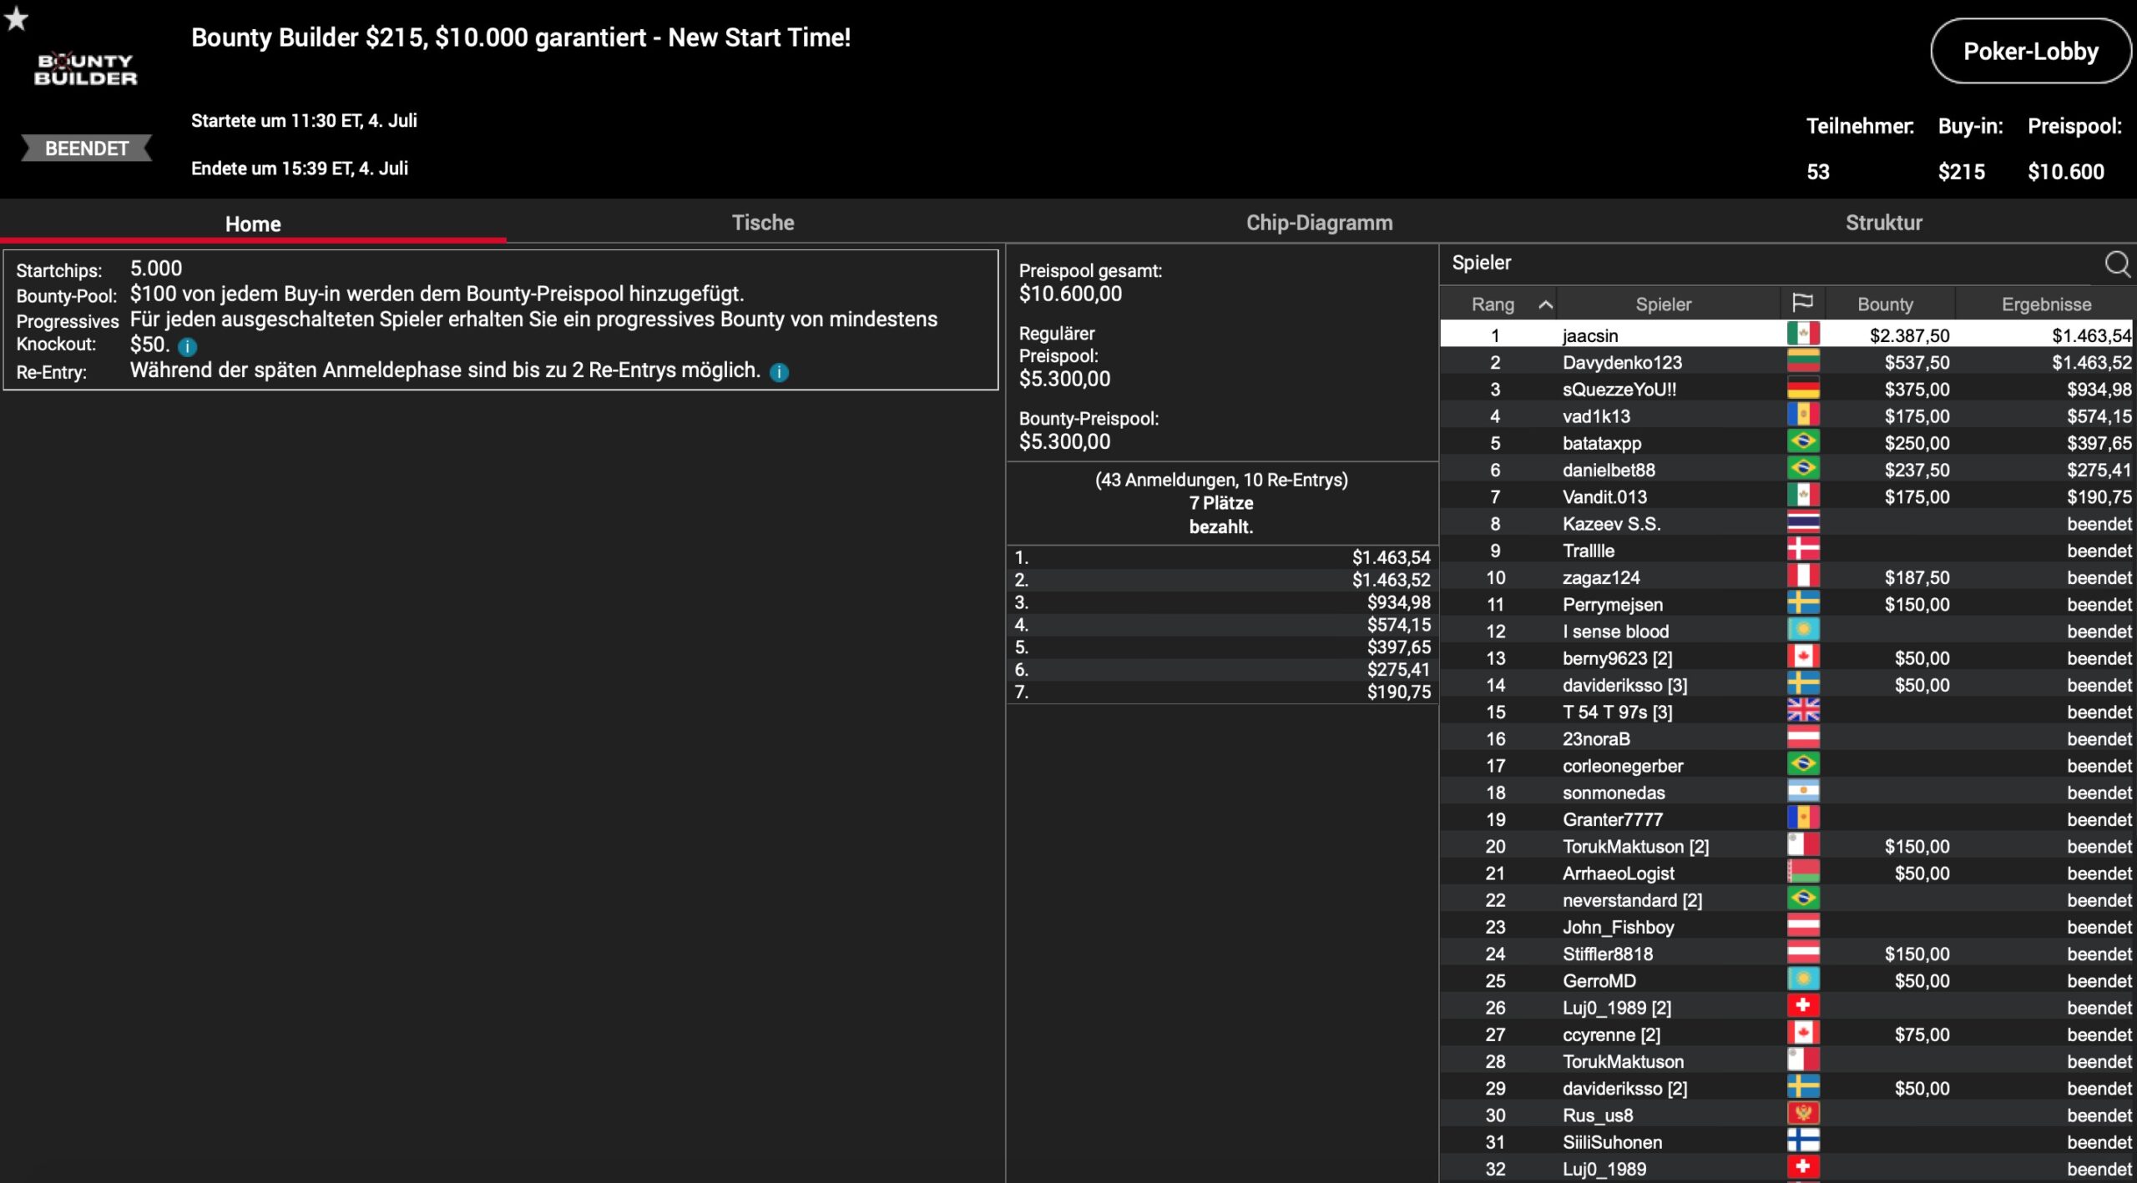The height and width of the screenshot is (1183, 2137).
Task: Sort players by Bounty column
Action: [1885, 305]
